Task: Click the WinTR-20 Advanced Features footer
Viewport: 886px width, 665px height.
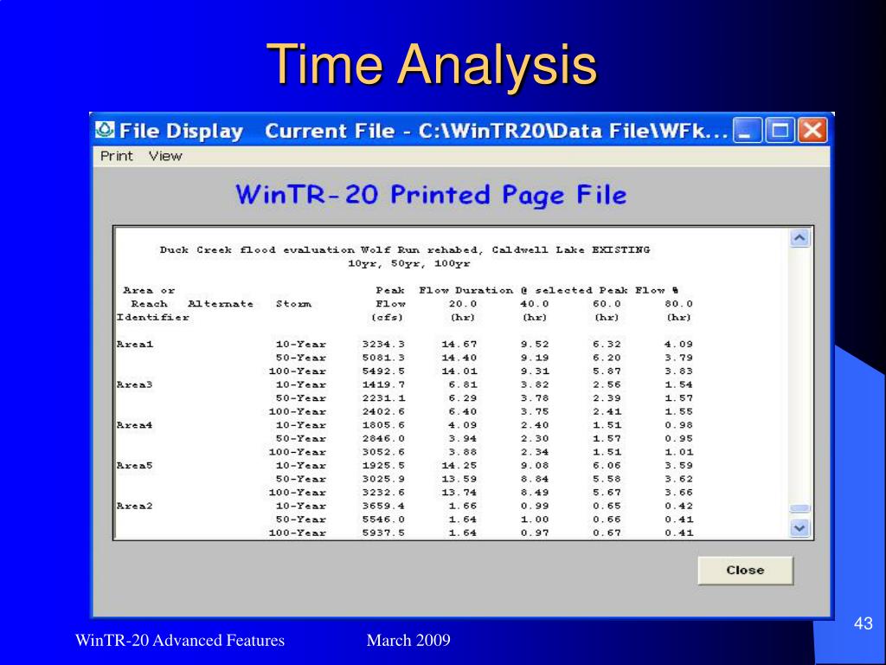Action: [x=180, y=640]
